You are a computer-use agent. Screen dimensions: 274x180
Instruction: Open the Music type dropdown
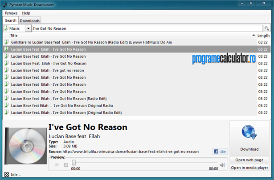click(28, 28)
